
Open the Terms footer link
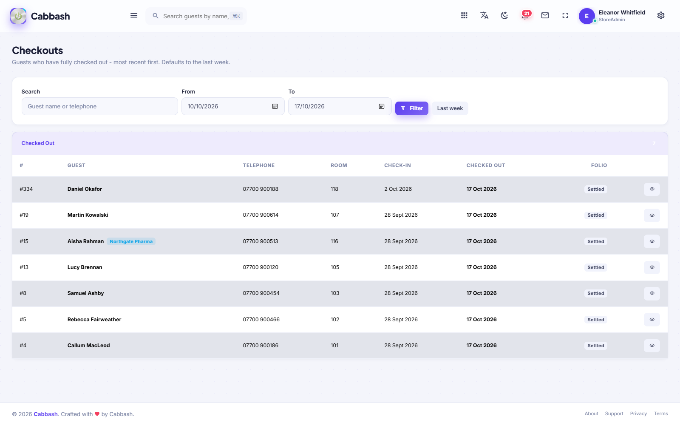pyautogui.click(x=661, y=414)
